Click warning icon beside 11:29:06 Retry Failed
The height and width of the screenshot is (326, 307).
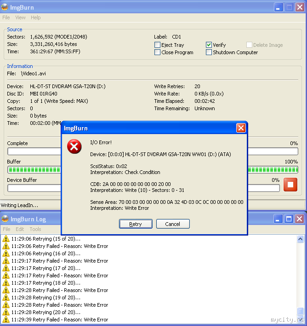[6, 246]
